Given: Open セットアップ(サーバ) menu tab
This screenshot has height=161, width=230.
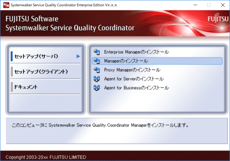Looking at the screenshot, I should pyautogui.click(x=46, y=56).
